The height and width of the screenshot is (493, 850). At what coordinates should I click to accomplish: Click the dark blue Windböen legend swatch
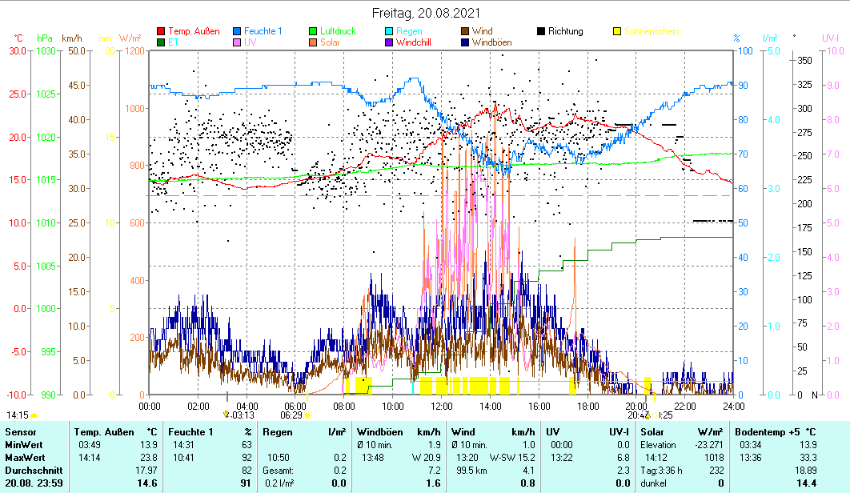click(464, 42)
